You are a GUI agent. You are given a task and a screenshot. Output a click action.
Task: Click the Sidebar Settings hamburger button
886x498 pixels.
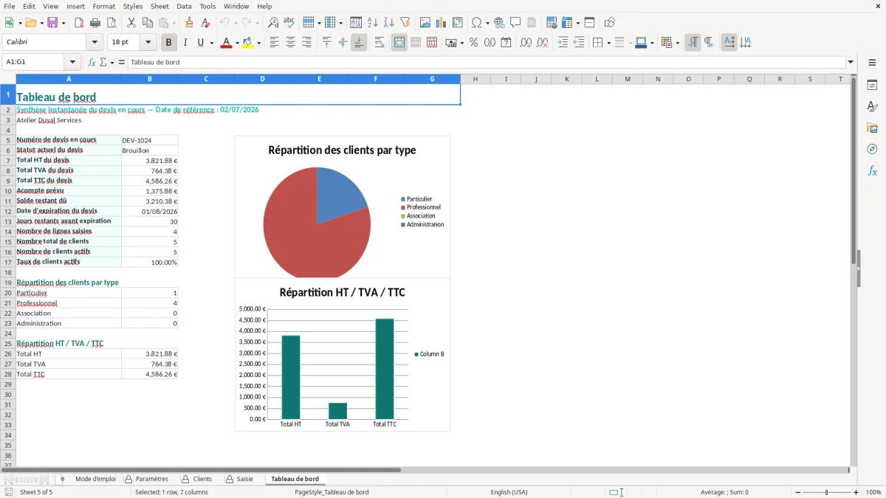pyautogui.click(x=872, y=63)
